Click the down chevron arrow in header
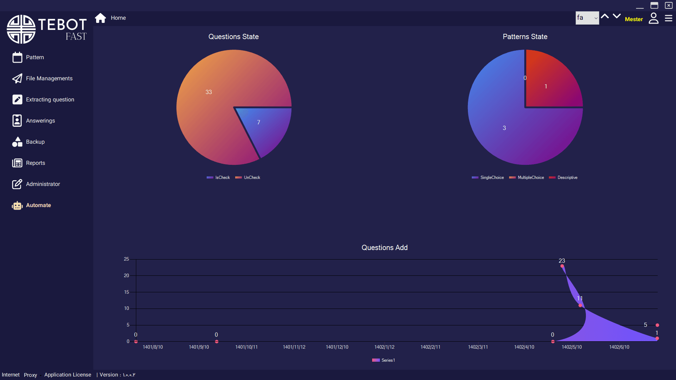Image resolution: width=676 pixels, height=380 pixels. point(616,16)
